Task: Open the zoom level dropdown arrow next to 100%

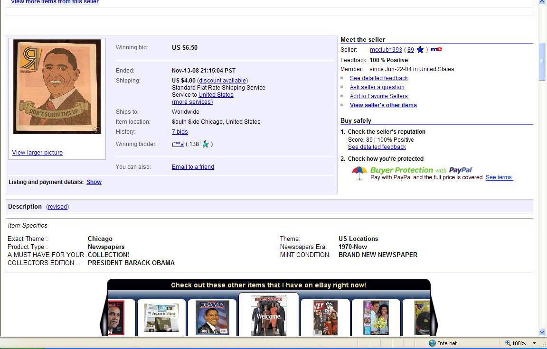Action: (x=534, y=343)
